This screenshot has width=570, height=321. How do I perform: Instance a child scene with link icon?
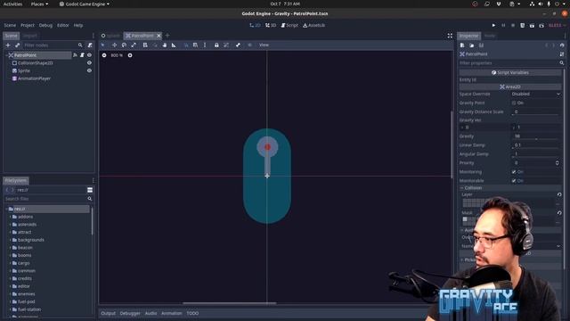[17, 45]
